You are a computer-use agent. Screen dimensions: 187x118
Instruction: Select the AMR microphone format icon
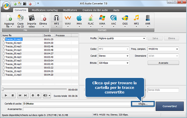(x=148, y=18)
